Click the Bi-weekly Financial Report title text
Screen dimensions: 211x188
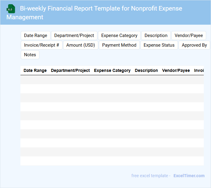click(x=94, y=13)
